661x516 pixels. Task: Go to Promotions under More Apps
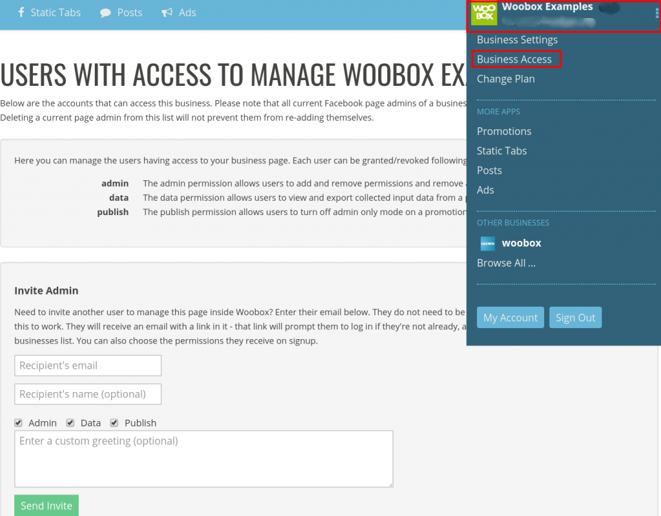[x=504, y=131]
